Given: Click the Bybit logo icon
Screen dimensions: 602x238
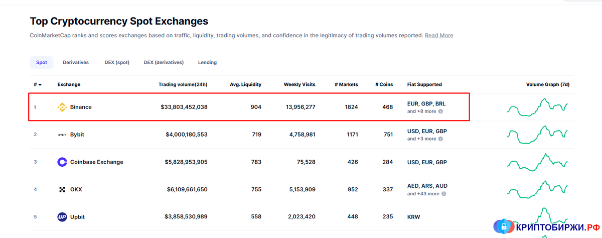Looking at the screenshot, I should point(62,135).
